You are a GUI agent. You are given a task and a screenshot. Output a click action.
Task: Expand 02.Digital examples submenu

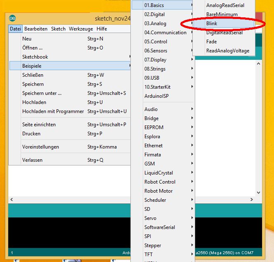[x=163, y=14]
